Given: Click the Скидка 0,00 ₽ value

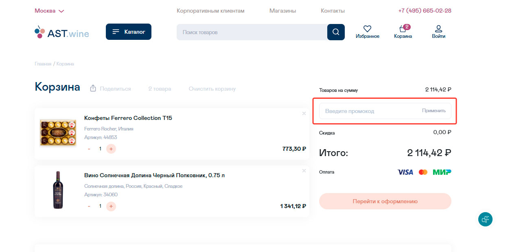Looking at the screenshot, I should click(442, 132).
